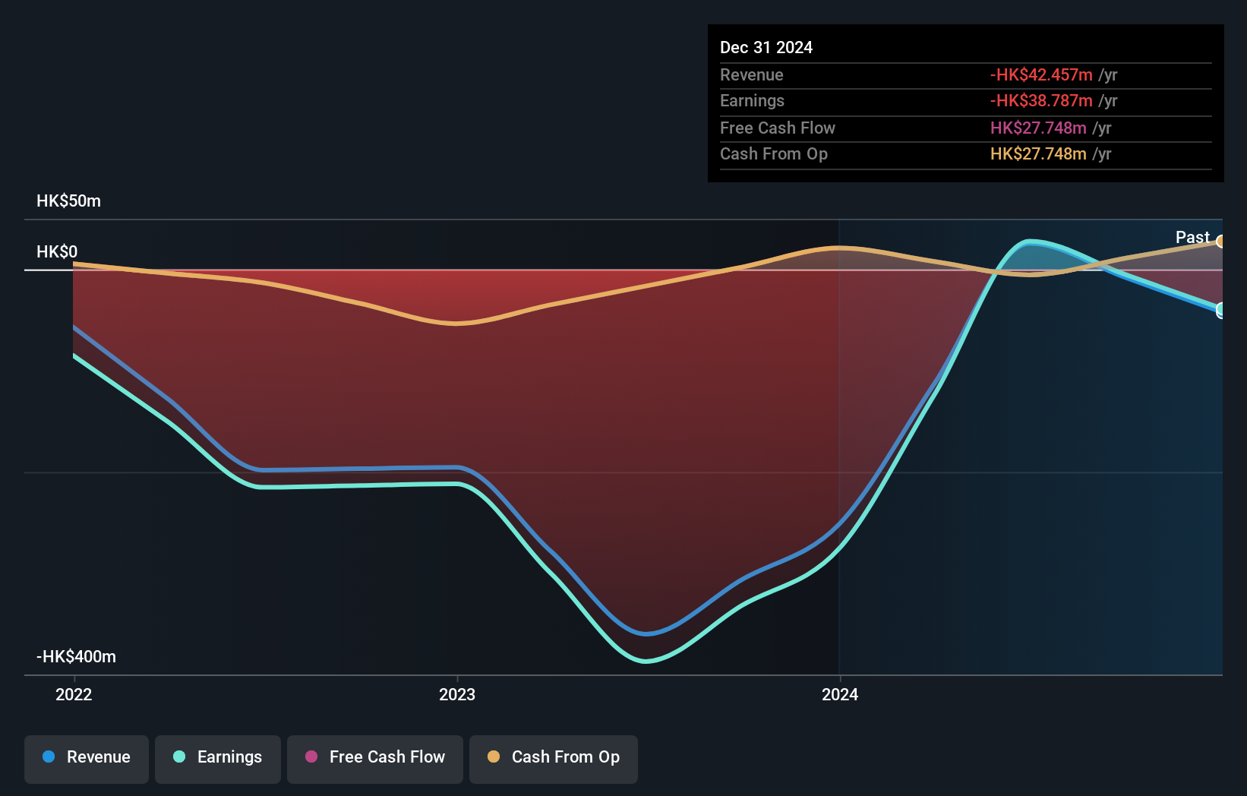The height and width of the screenshot is (796, 1247).
Task: Click the Free Cash Flow HK$27.748m value
Action: coord(1038,128)
